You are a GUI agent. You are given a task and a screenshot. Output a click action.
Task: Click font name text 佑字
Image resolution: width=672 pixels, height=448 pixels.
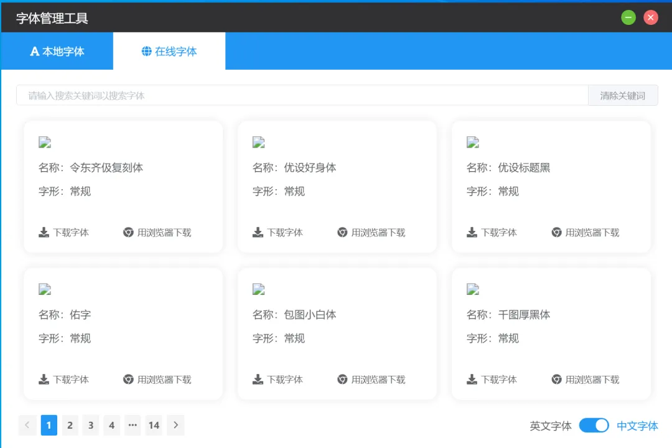pos(80,315)
